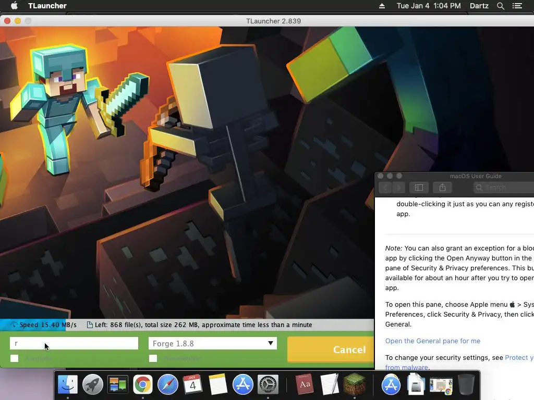Viewport: 534px width, 400px height.
Task: Open Safari compass icon in Dock
Action: click(167, 384)
